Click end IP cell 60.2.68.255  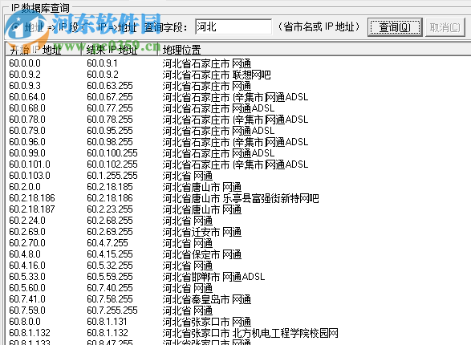[x=110, y=221]
